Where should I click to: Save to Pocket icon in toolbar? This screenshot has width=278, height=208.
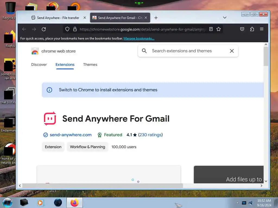pyautogui.click(x=242, y=29)
